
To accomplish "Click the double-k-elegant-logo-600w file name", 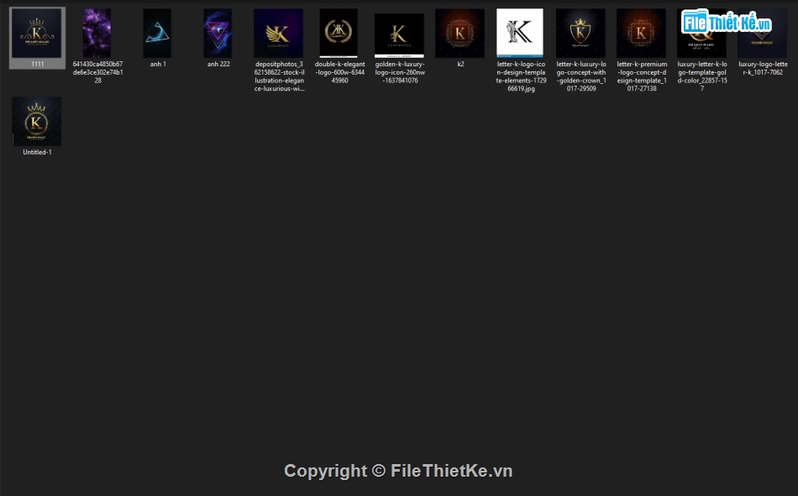I will [x=339, y=72].
